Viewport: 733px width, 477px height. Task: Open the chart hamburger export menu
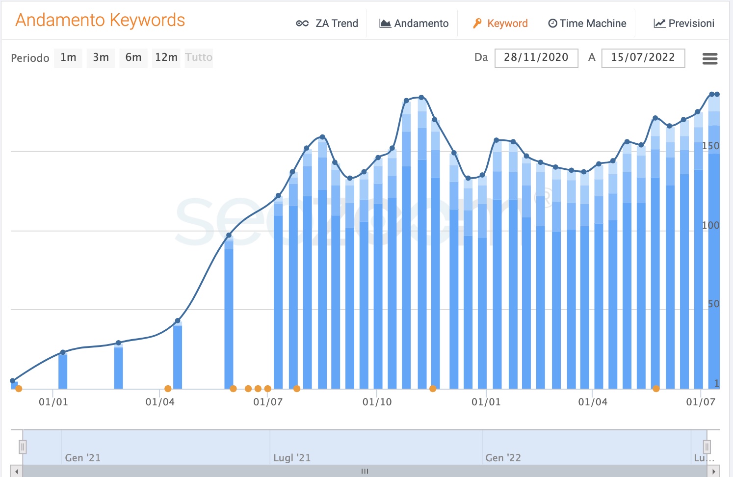click(x=710, y=59)
